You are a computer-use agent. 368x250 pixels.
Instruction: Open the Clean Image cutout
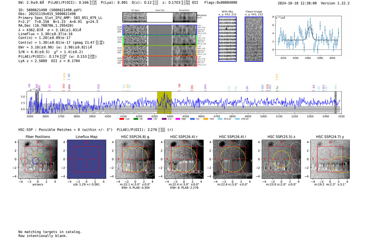[254, 39]
